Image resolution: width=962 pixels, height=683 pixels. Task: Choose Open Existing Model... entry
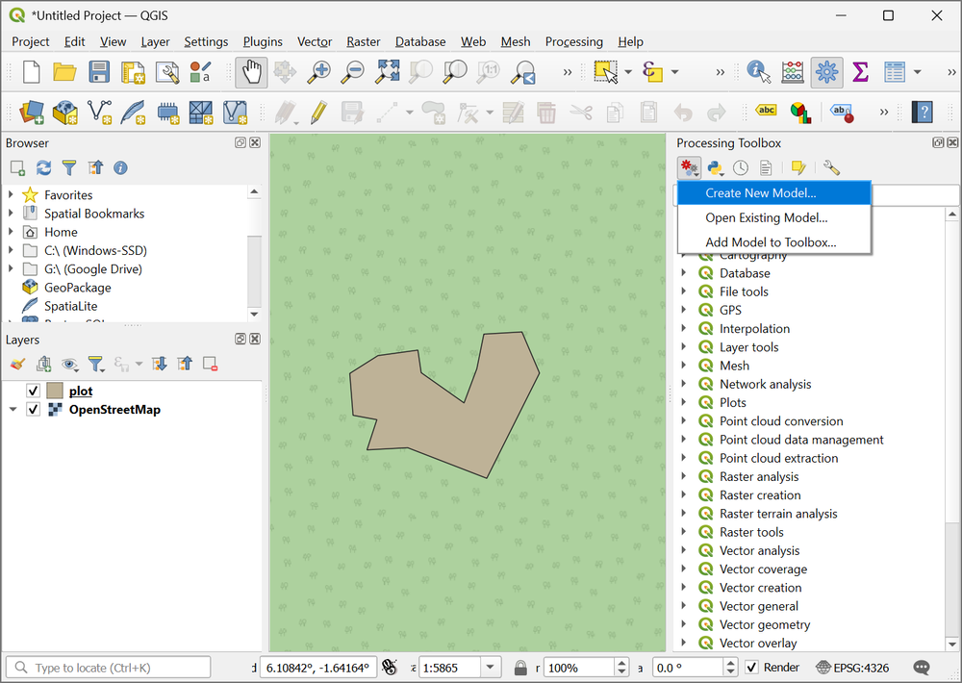pyautogui.click(x=774, y=217)
